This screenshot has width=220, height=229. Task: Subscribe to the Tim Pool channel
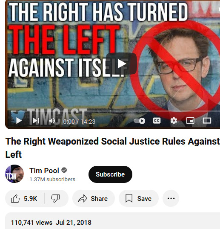click(x=110, y=174)
